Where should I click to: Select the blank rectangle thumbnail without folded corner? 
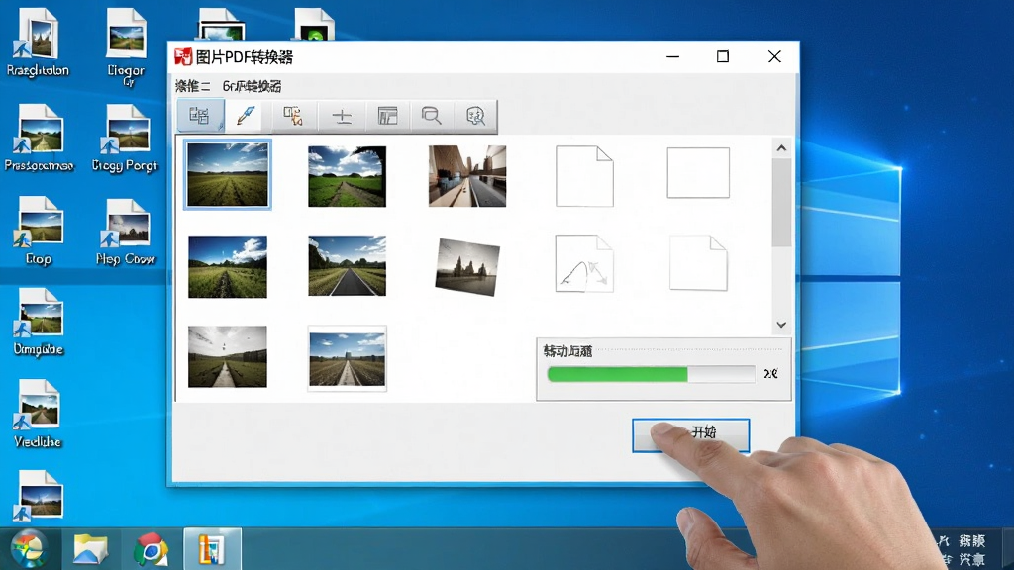tap(698, 172)
